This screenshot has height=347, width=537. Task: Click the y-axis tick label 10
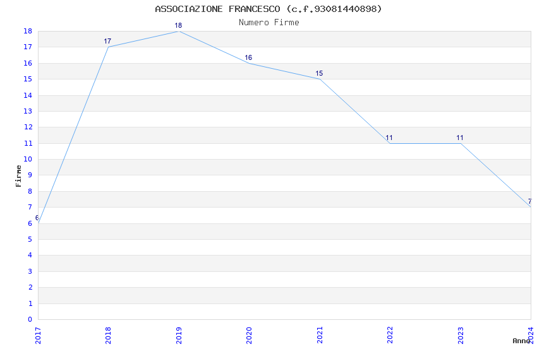click(28, 160)
